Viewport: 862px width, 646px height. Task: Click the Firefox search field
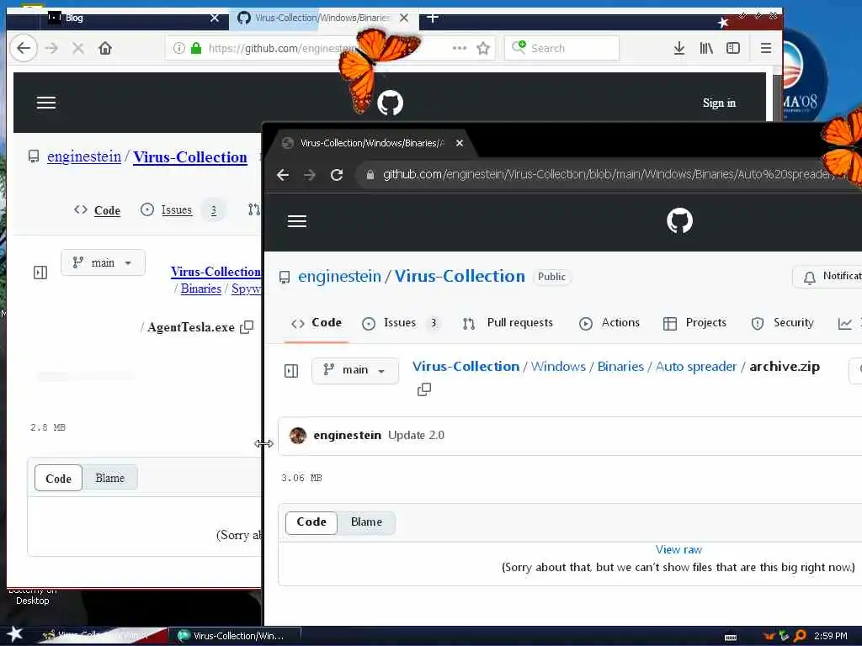[x=561, y=48]
